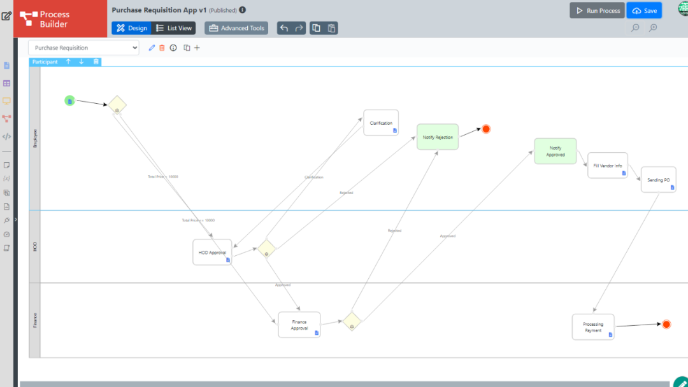Select the Notify Rejection tool node

[438, 137]
